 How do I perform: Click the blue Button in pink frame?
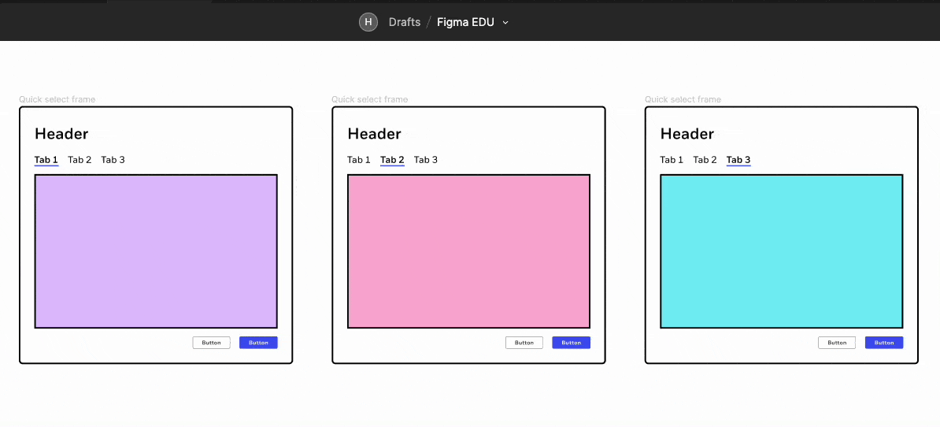click(x=572, y=343)
